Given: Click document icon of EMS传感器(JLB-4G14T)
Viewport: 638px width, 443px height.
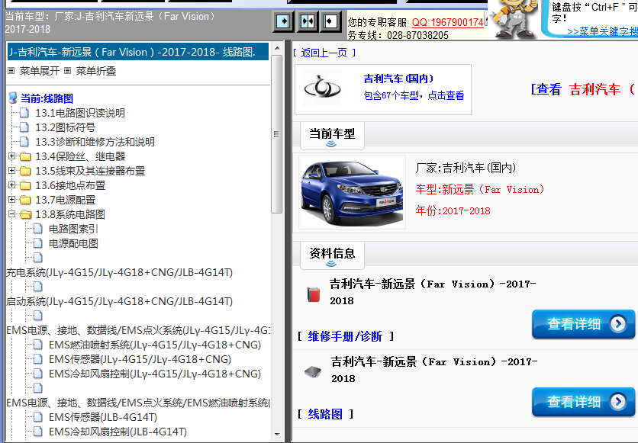Looking at the screenshot, I should click(x=38, y=417).
